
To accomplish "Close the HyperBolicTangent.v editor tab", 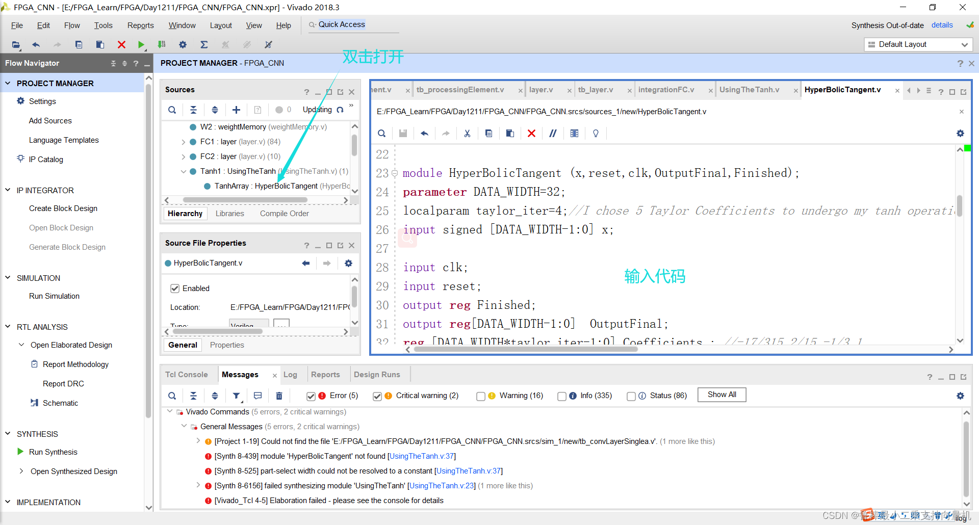I will coord(897,90).
